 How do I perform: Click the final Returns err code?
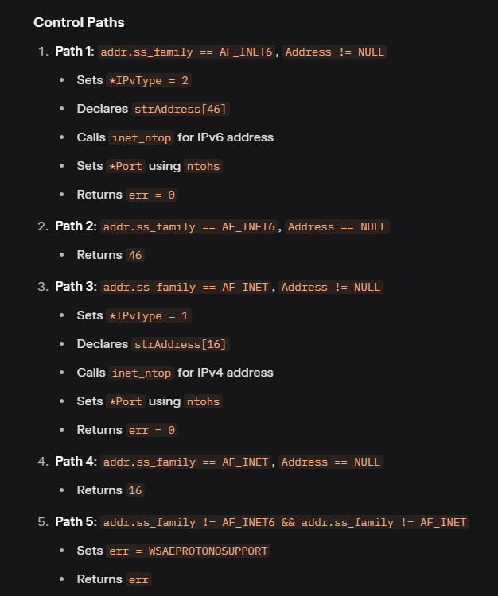(138, 579)
